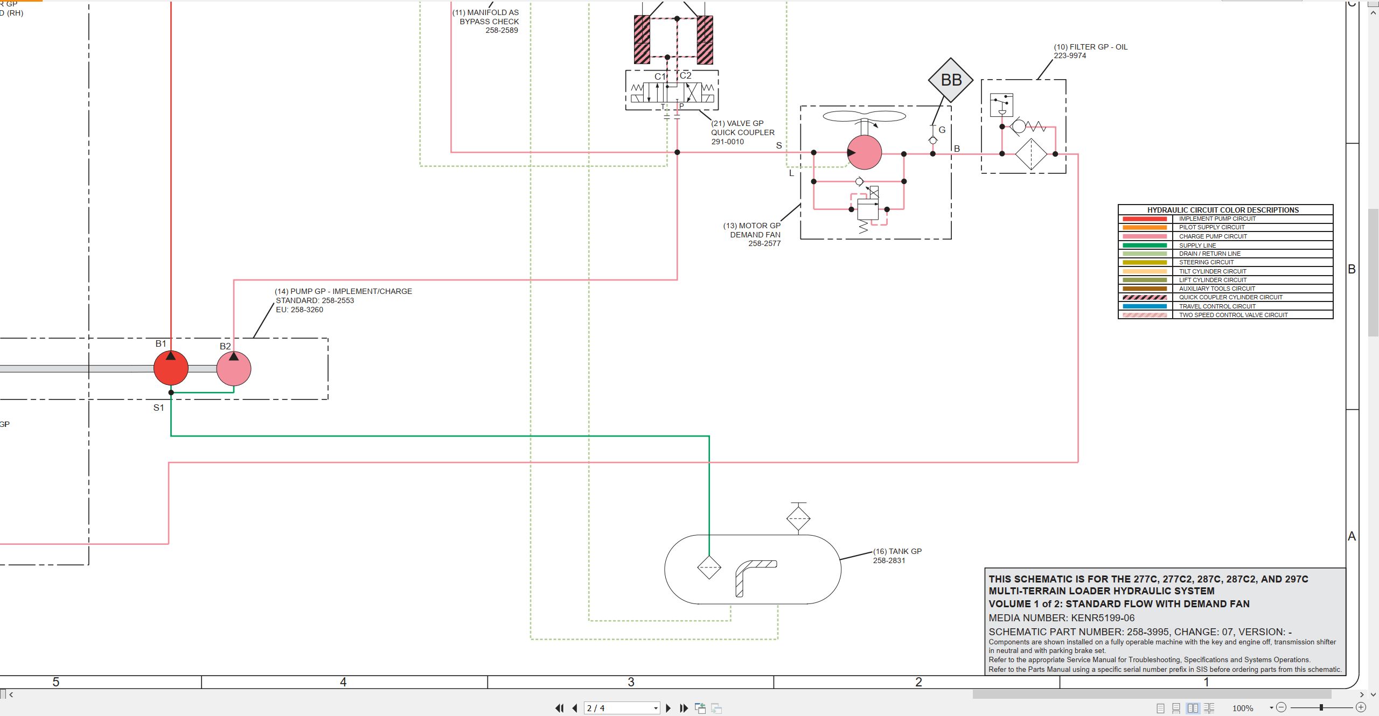The height and width of the screenshot is (716, 1379).
Task: Click the zoom slider handle
Action: tap(1321, 707)
